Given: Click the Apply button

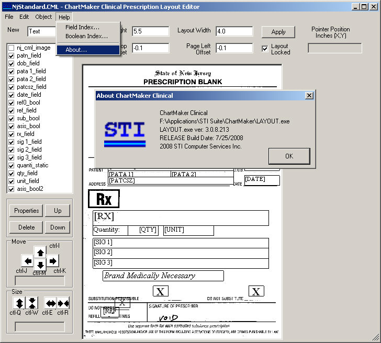Looking at the screenshot, I should pyautogui.click(x=278, y=32).
